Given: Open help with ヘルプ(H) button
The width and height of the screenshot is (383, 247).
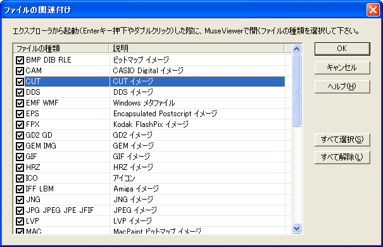Looking at the screenshot, I should [342, 87].
